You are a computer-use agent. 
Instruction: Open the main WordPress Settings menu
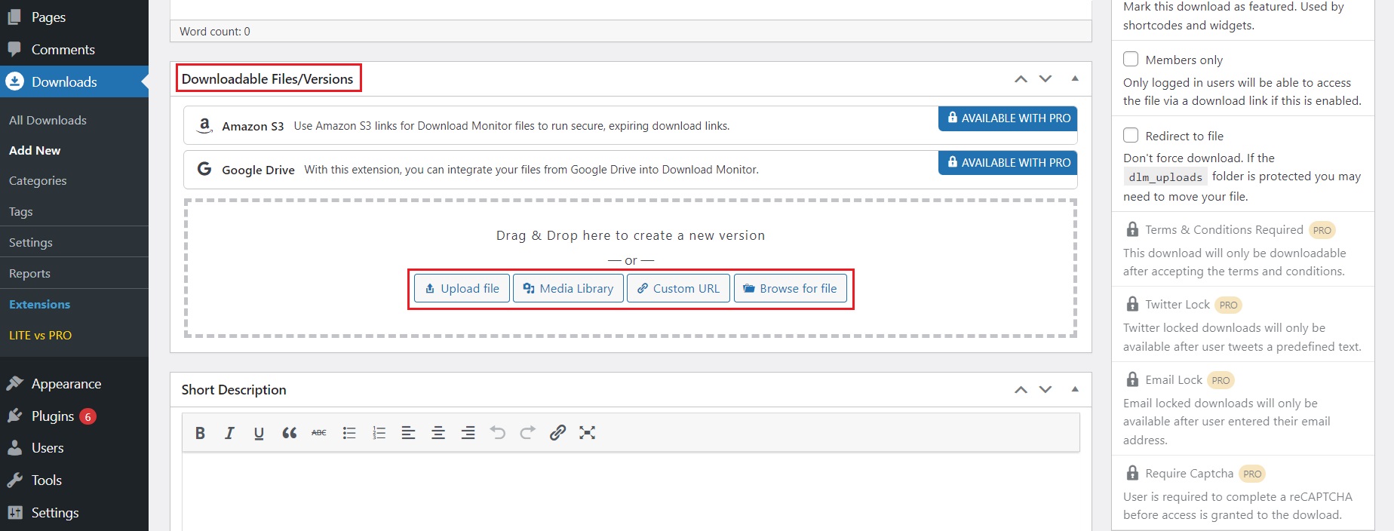pyautogui.click(x=74, y=512)
